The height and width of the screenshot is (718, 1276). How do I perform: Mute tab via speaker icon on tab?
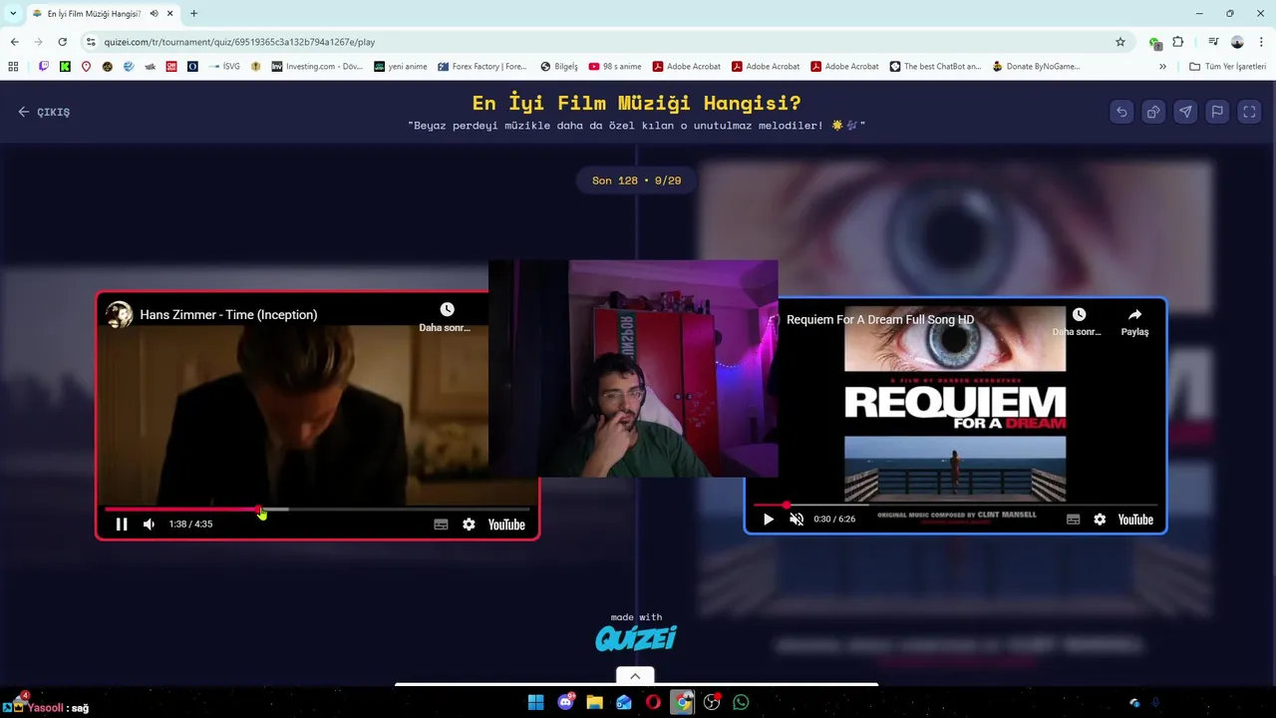click(154, 14)
